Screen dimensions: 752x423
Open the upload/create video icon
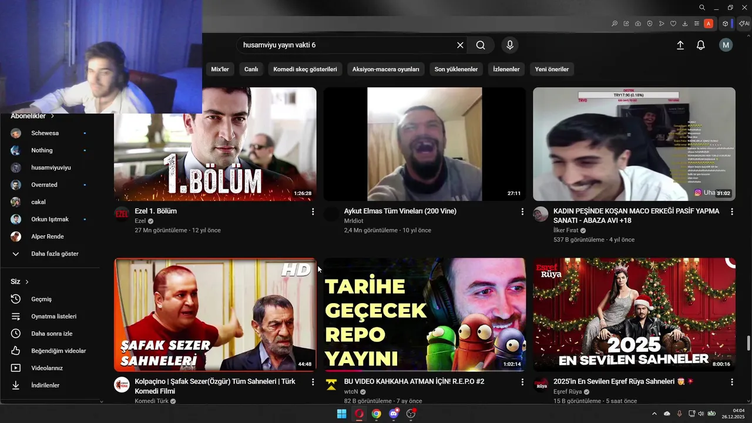pos(680,45)
